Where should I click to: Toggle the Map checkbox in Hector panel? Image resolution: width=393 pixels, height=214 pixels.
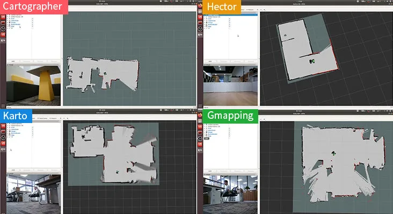[x=230, y=26]
